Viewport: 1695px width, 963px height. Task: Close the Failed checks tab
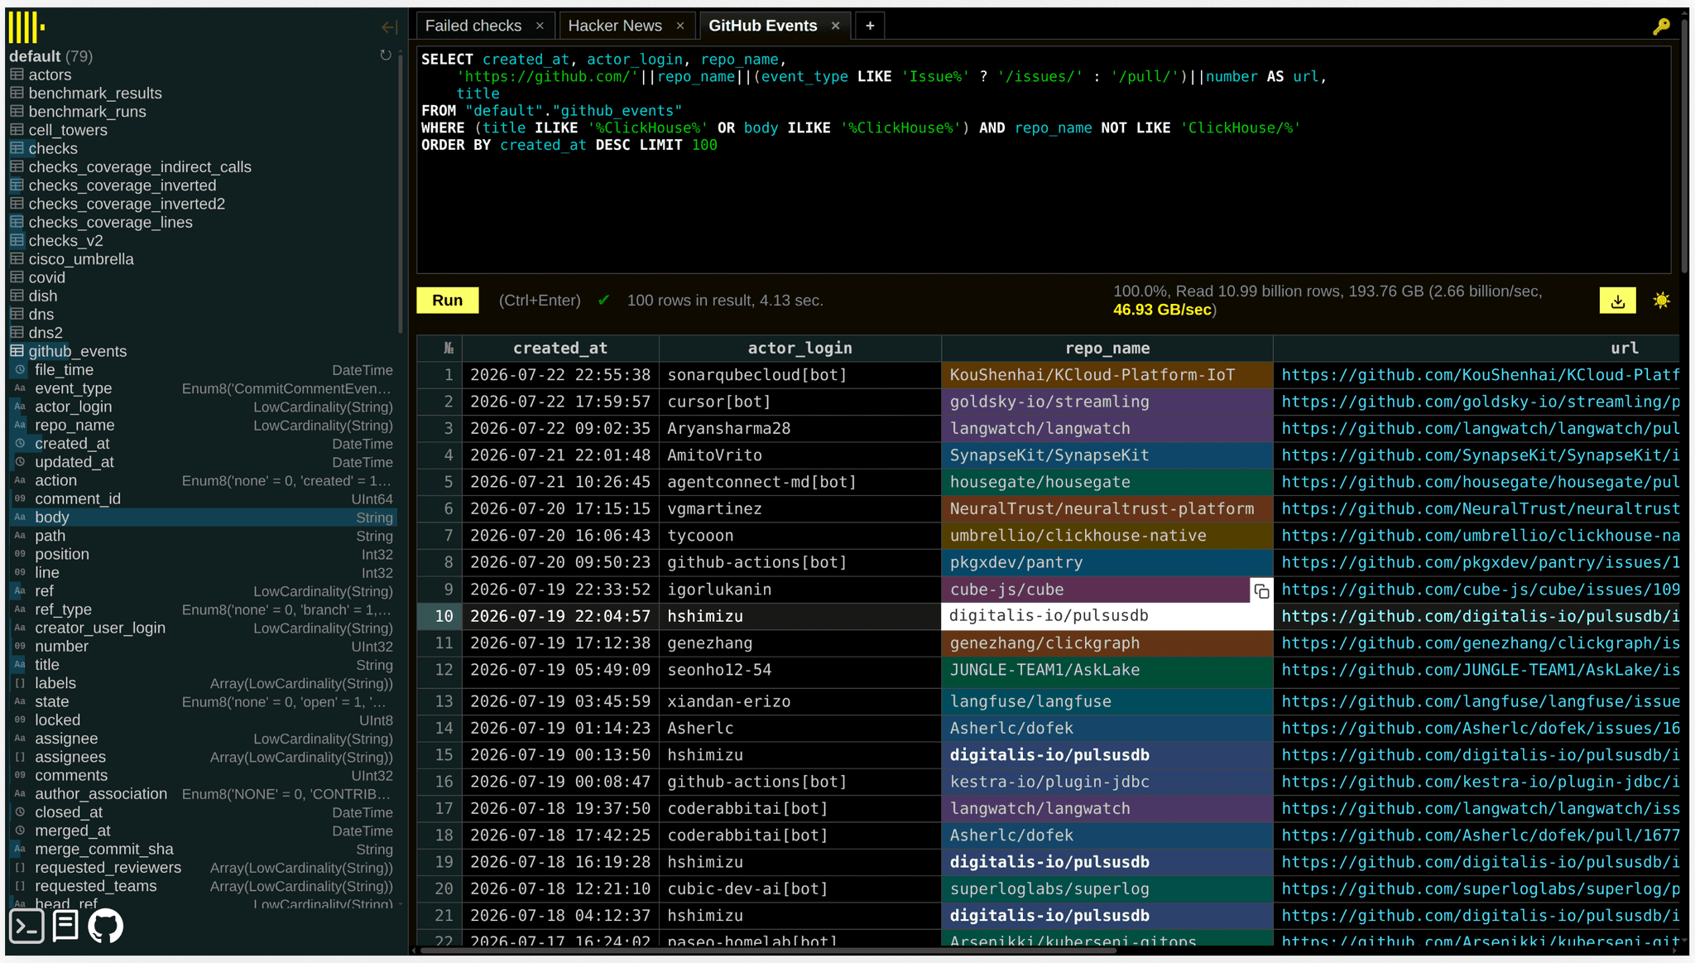[540, 26]
